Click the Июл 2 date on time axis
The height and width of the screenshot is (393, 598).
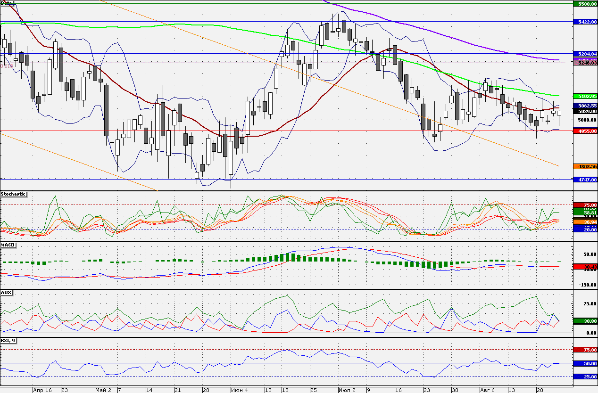click(347, 390)
